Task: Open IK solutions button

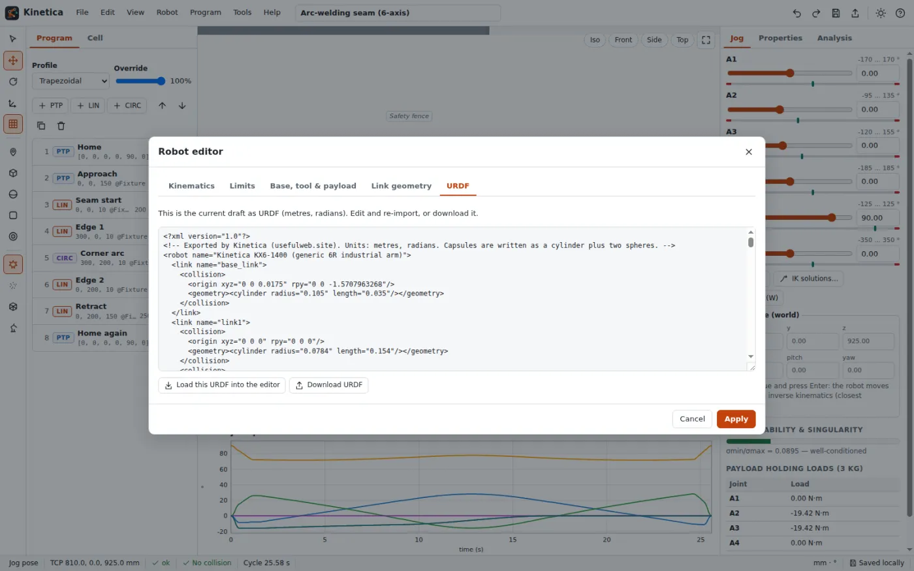Action: point(809,279)
